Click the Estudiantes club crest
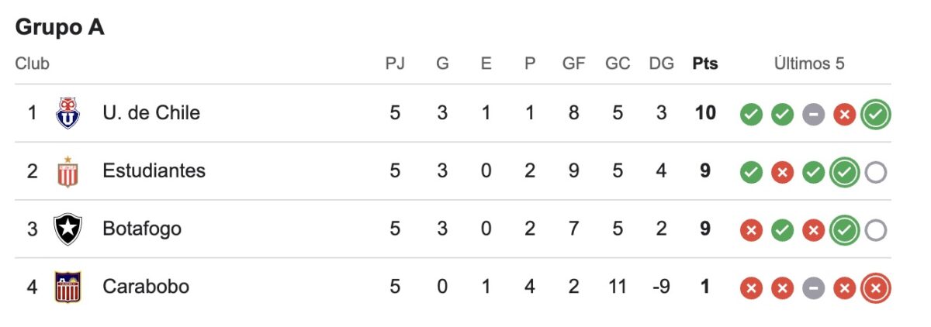Screen dimensions: 931x327 pyautogui.click(x=67, y=171)
